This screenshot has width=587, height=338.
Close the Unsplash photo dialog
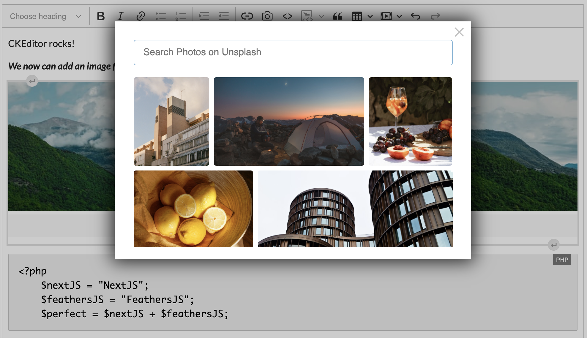point(459,32)
